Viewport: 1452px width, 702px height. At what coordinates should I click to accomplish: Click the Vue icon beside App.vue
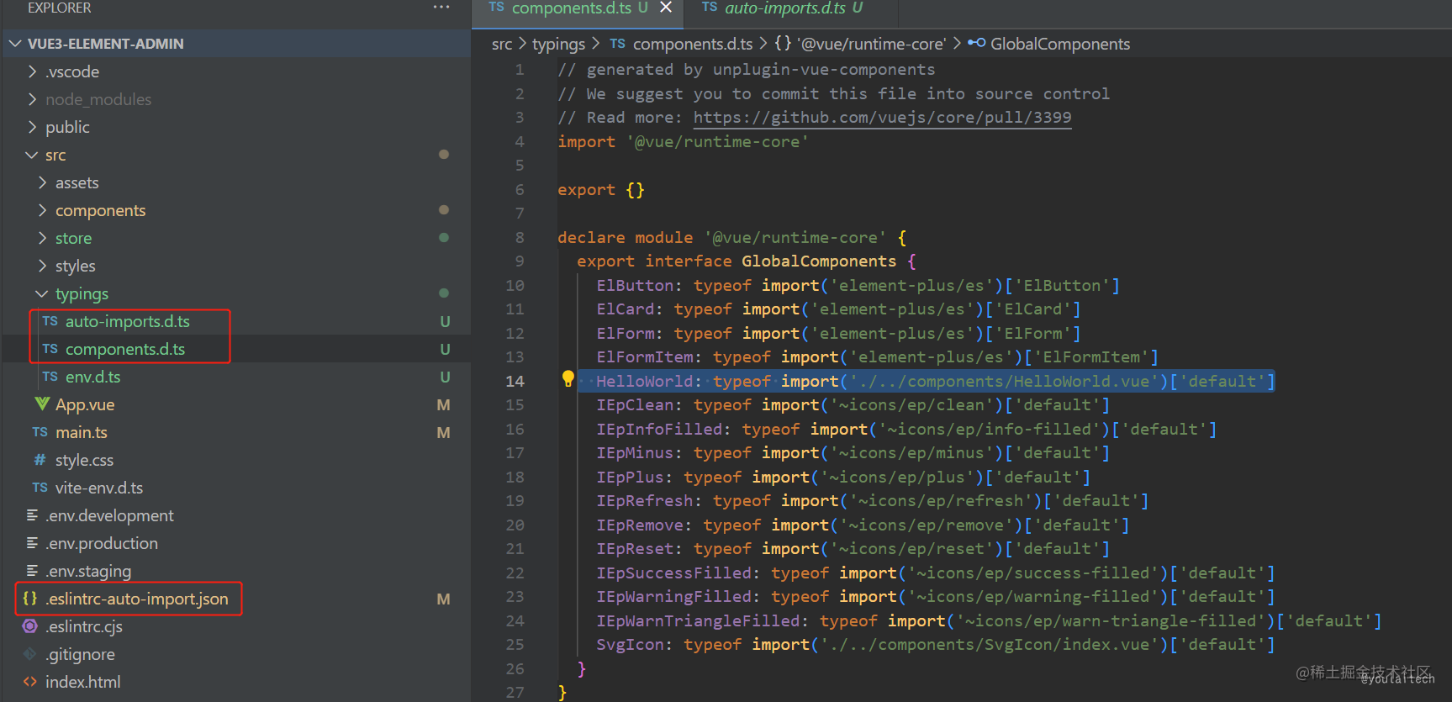[42, 404]
